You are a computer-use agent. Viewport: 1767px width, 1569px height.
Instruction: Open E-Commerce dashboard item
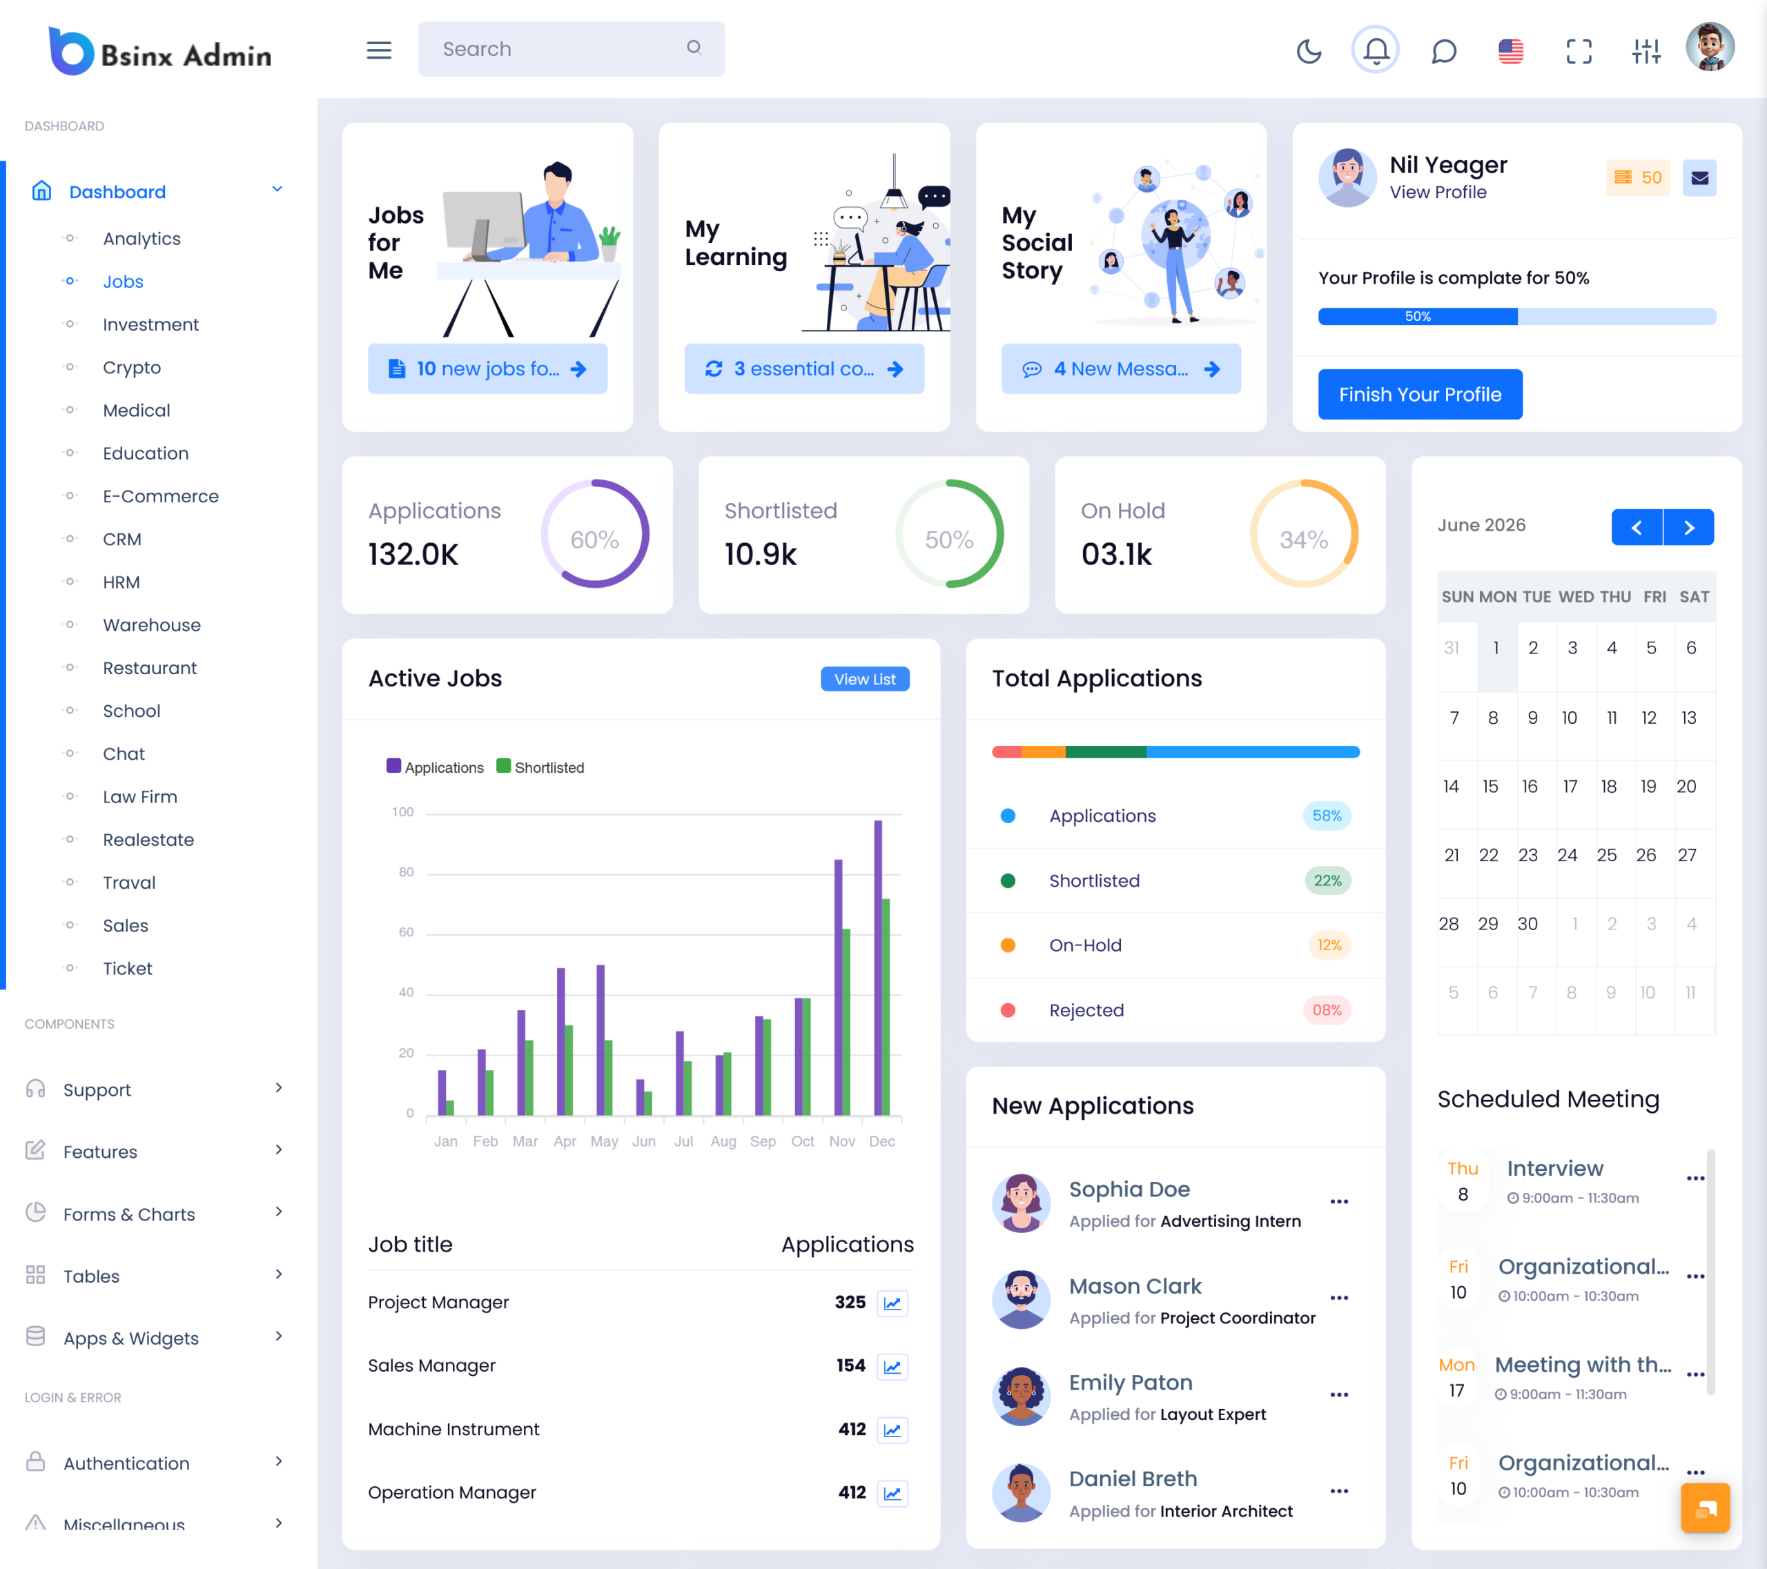pos(161,497)
